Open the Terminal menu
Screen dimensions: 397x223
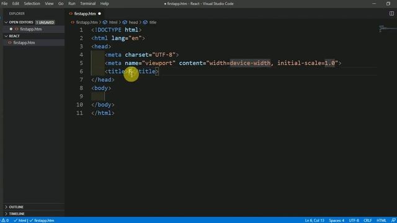tap(87, 4)
